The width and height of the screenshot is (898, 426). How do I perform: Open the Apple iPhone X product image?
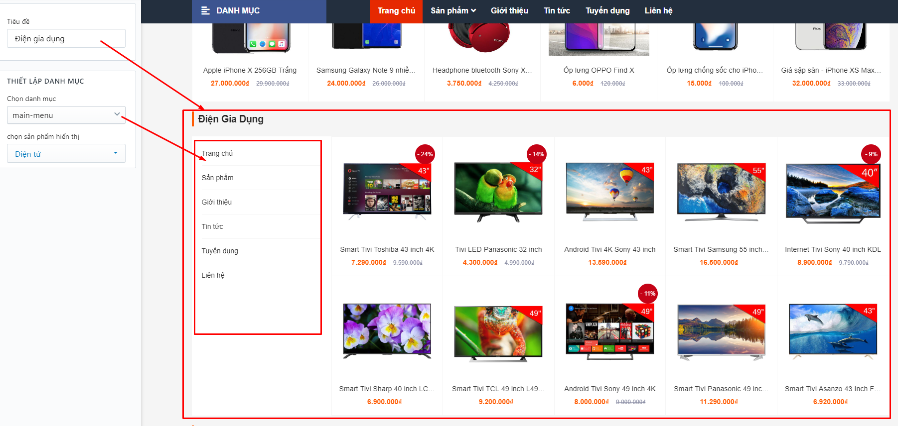[250, 38]
